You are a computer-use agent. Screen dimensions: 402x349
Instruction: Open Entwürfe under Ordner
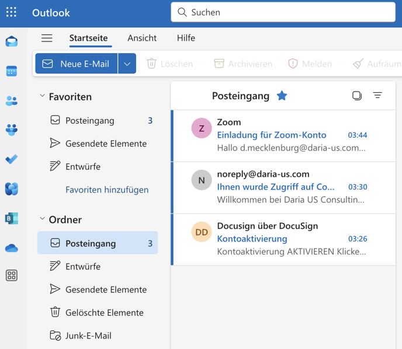[x=98, y=266]
